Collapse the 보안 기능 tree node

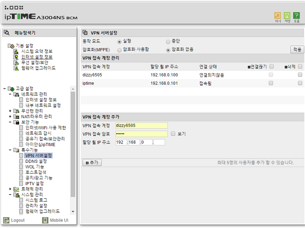point(10,122)
